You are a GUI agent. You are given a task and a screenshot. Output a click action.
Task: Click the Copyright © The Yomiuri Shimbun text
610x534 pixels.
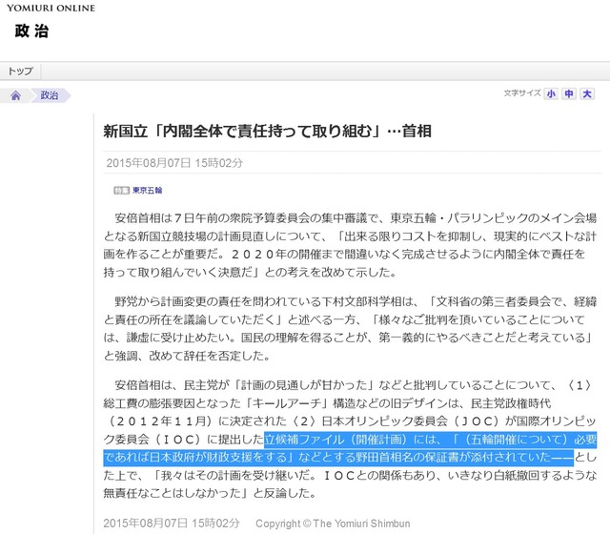point(333,524)
